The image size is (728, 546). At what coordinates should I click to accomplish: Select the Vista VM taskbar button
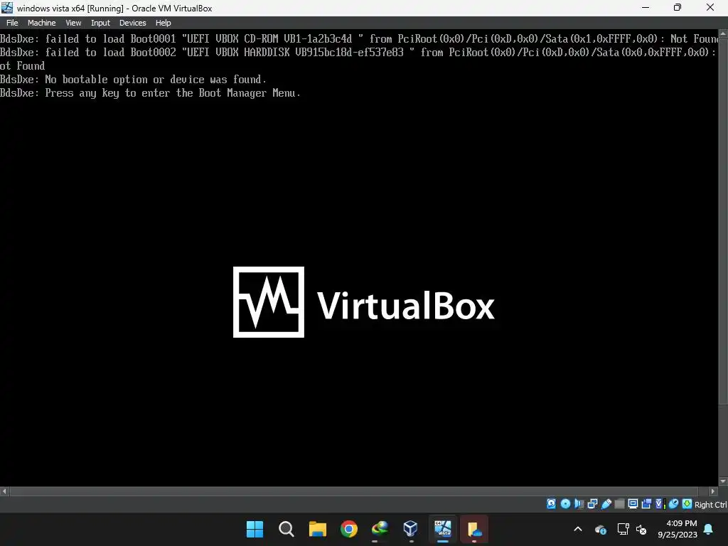[x=442, y=529]
